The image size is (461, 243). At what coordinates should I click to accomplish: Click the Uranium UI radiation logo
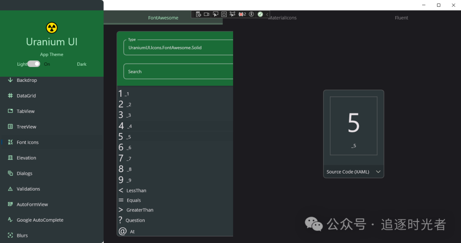[52, 28]
